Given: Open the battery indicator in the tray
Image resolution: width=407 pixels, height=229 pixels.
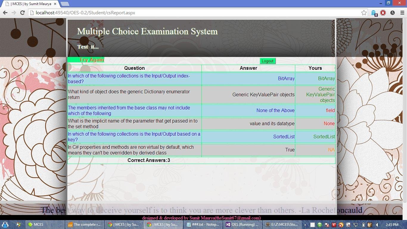Looking at the screenshot, I should (x=364, y=225).
